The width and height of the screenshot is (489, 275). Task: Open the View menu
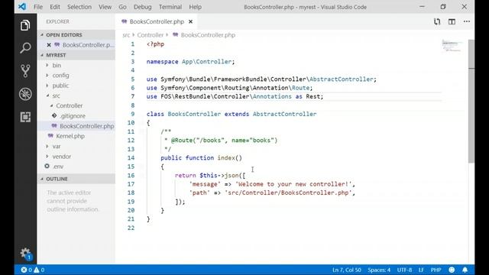(x=105, y=7)
